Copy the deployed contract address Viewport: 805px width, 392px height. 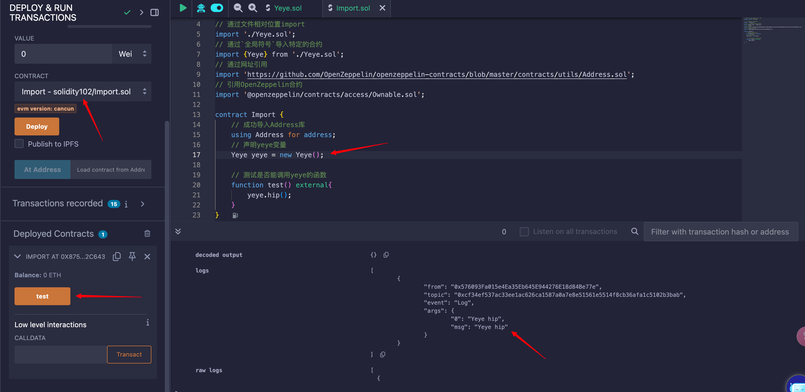click(x=116, y=256)
